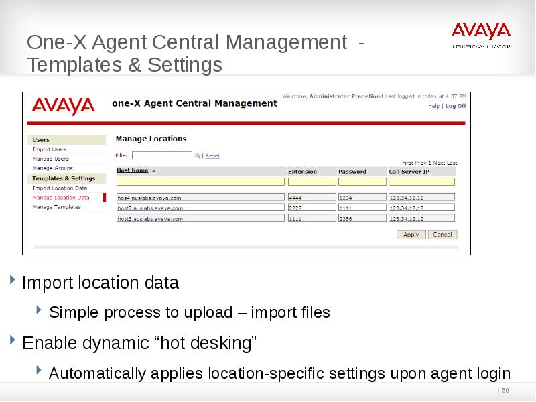
Task: Click the Avaya logo in the web app
Action: (x=64, y=106)
